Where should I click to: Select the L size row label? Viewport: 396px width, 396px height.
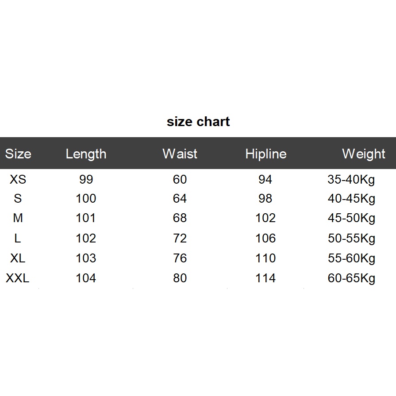click(x=18, y=238)
